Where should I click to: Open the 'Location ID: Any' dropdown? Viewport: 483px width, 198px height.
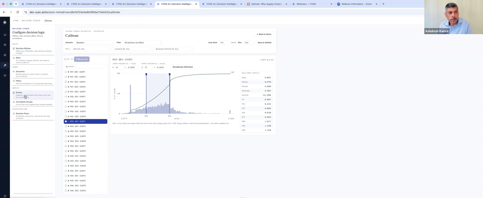[x=133, y=49]
